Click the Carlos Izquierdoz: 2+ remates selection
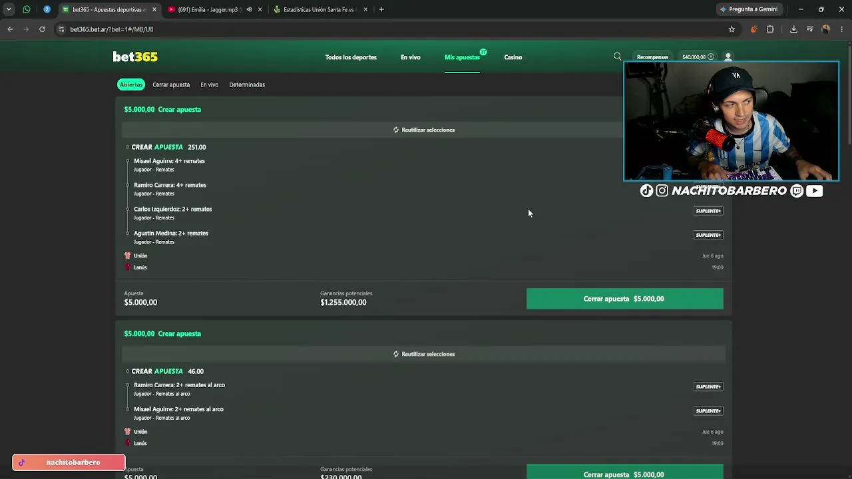The width and height of the screenshot is (852, 479). point(173,209)
